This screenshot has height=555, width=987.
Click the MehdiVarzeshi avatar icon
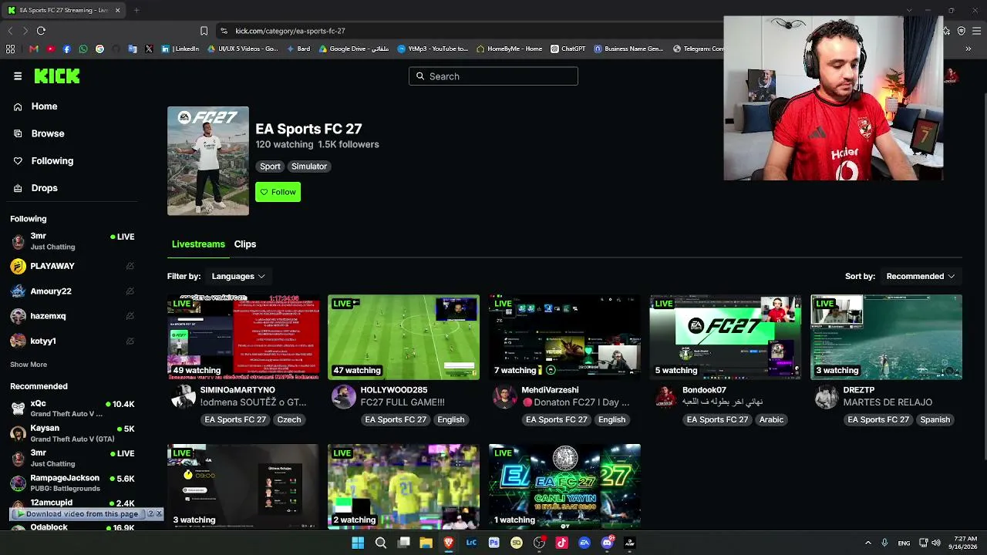504,397
